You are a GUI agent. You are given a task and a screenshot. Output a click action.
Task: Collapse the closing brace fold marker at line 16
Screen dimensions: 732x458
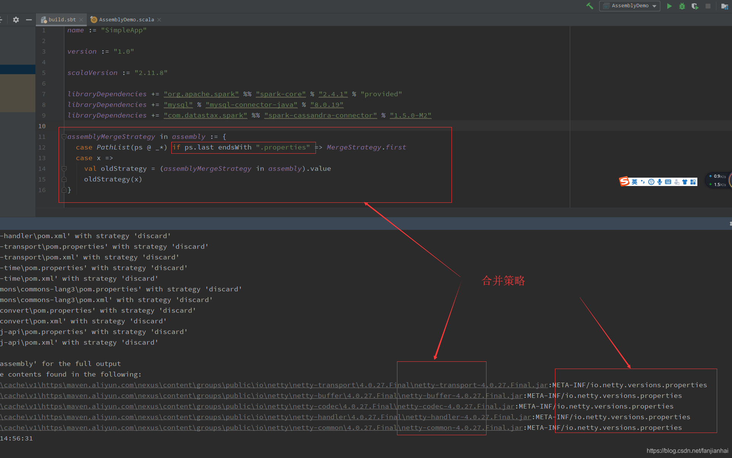(64, 190)
